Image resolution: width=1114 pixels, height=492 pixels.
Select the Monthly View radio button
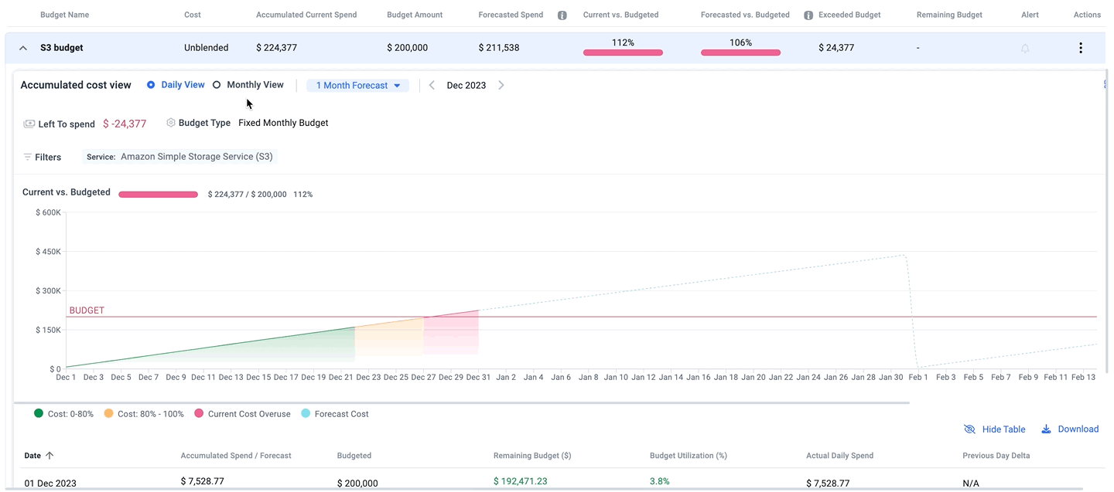[217, 85]
